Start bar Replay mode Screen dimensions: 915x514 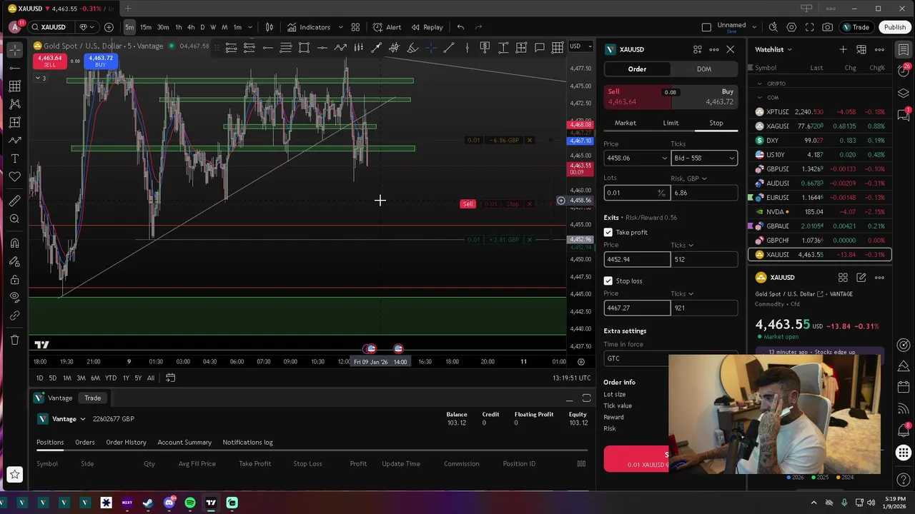point(427,27)
